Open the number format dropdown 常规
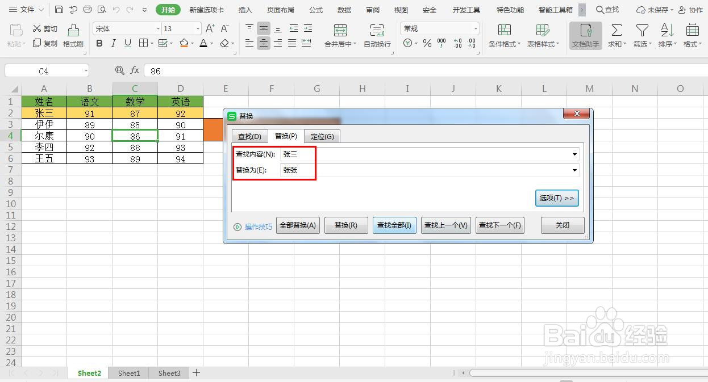 [x=476, y=28]
